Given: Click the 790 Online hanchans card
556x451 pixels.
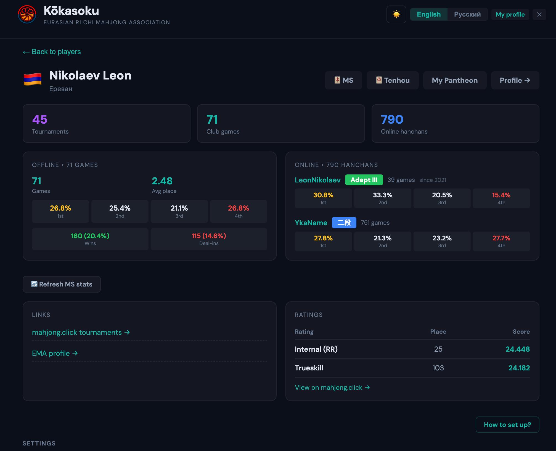Looking at the screenshot, I should pyautogui.click(x=455, y=123).
